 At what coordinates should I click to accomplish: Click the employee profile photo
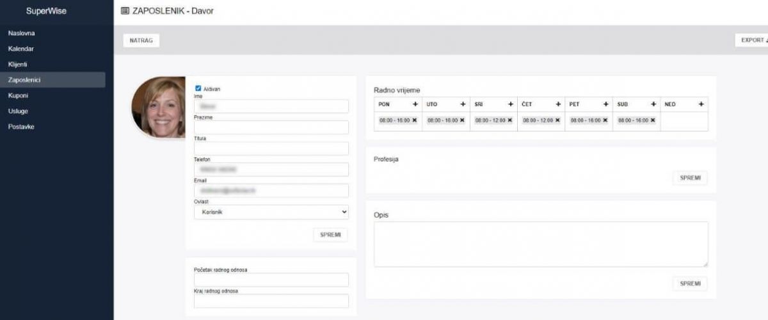click(x=159, y=108)
